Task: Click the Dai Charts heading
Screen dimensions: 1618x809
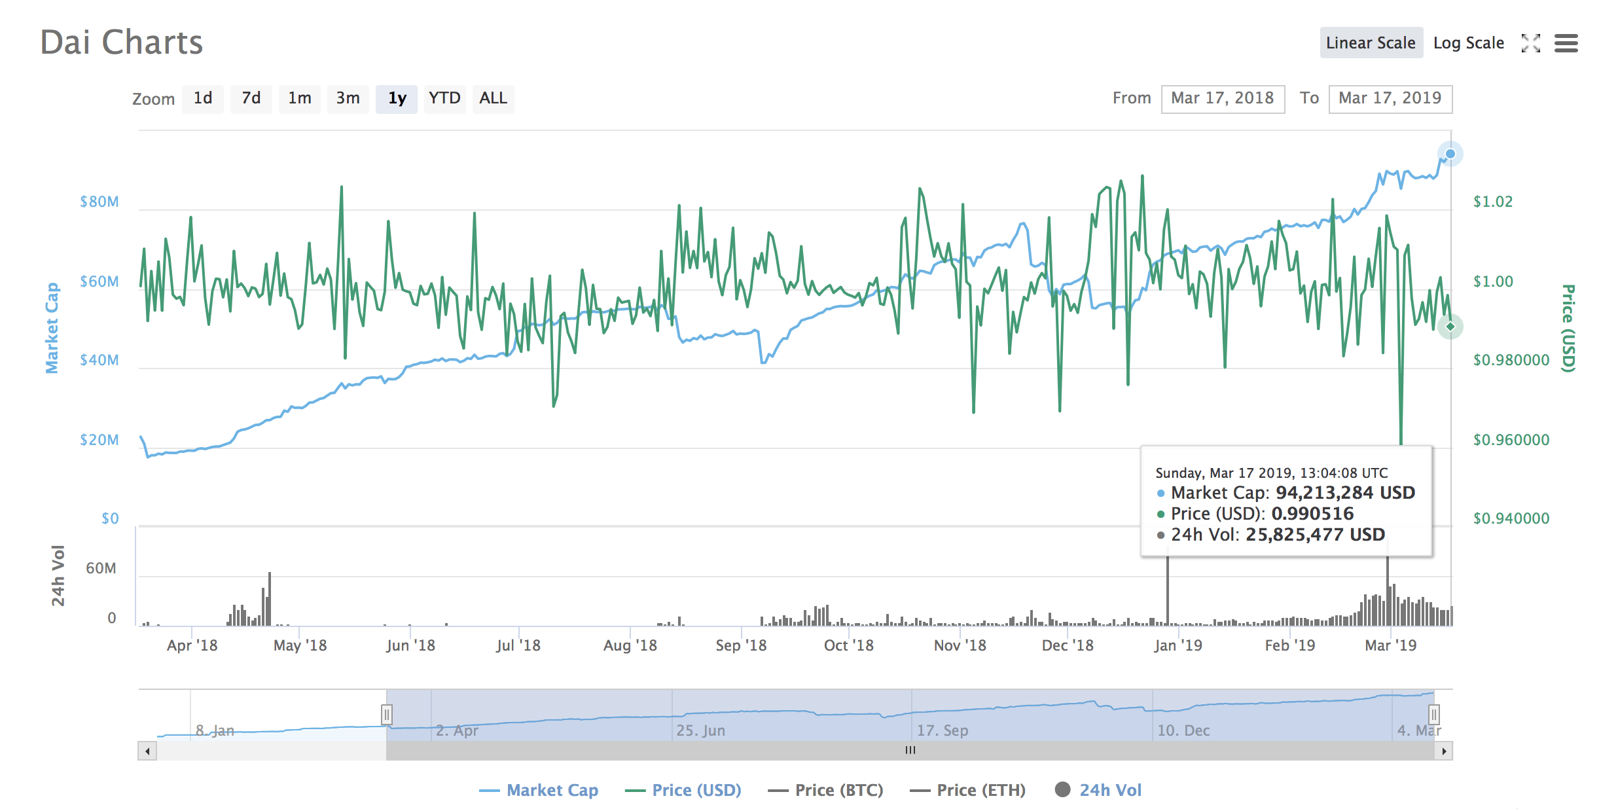Action: pos(122,43)
